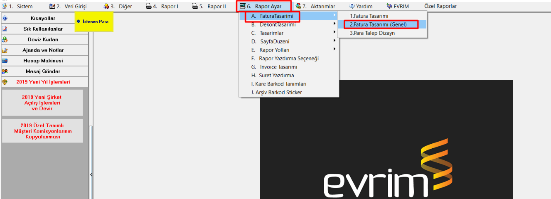This screenshot has height=199, width=551.
Task: Click the Kısayollar sidebar icon
Action: [5, 18]
